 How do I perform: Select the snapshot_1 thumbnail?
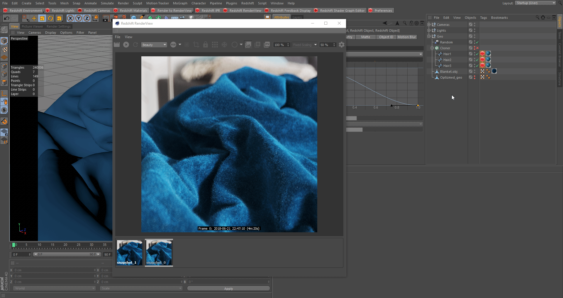129,253
